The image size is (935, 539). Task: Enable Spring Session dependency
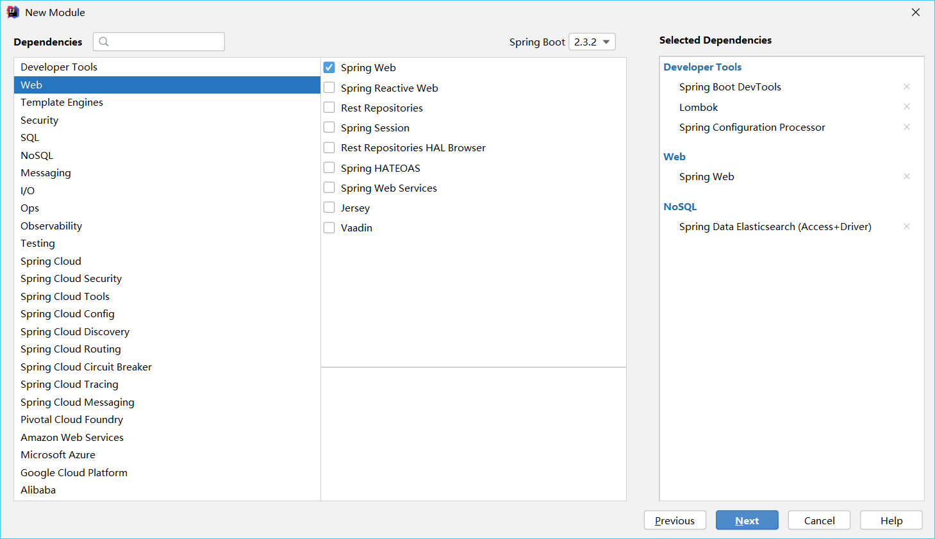tap(329, 127)
